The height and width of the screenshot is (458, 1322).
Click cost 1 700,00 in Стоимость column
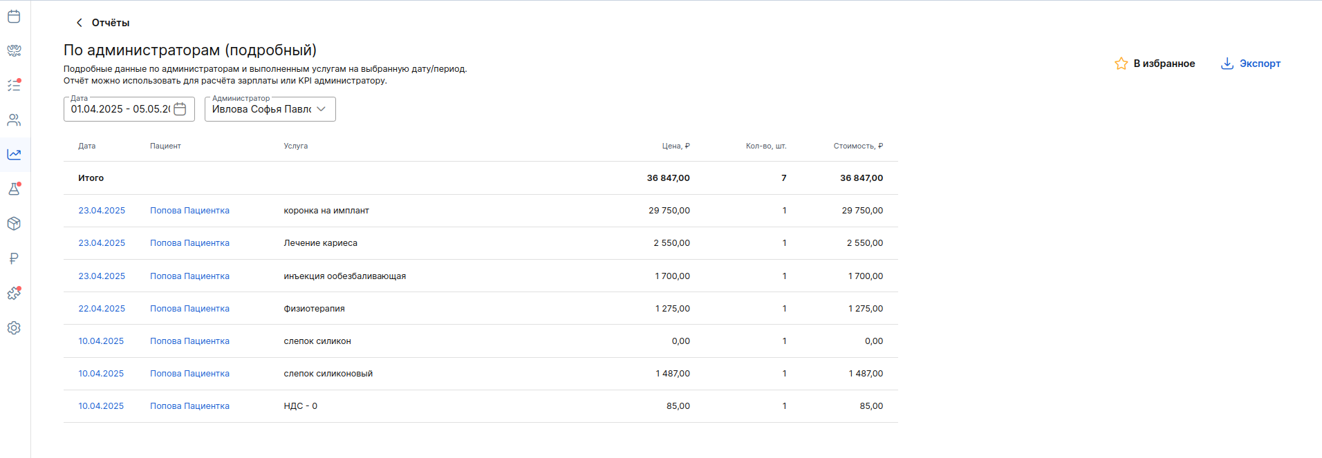(866, 276)
